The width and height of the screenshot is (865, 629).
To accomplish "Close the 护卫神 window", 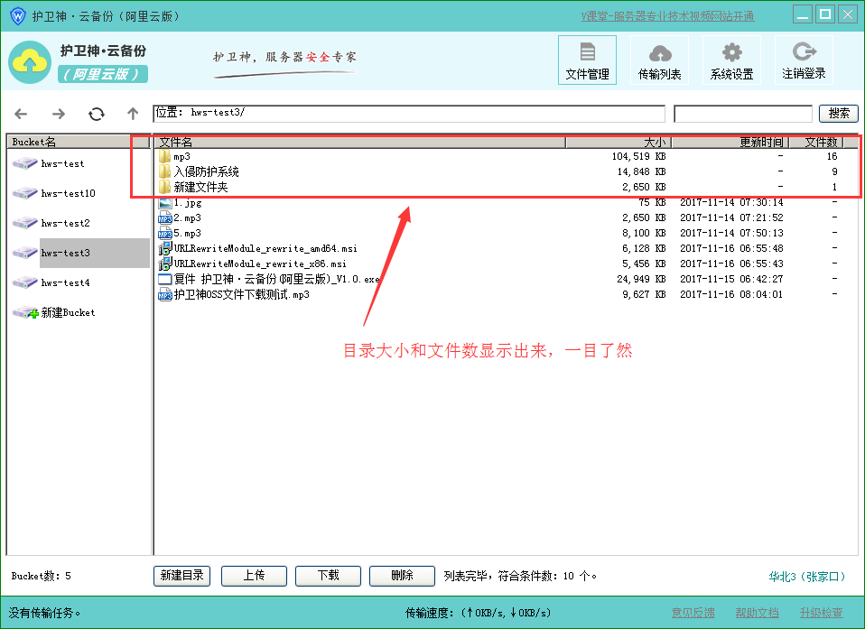I will pos(848,14).
